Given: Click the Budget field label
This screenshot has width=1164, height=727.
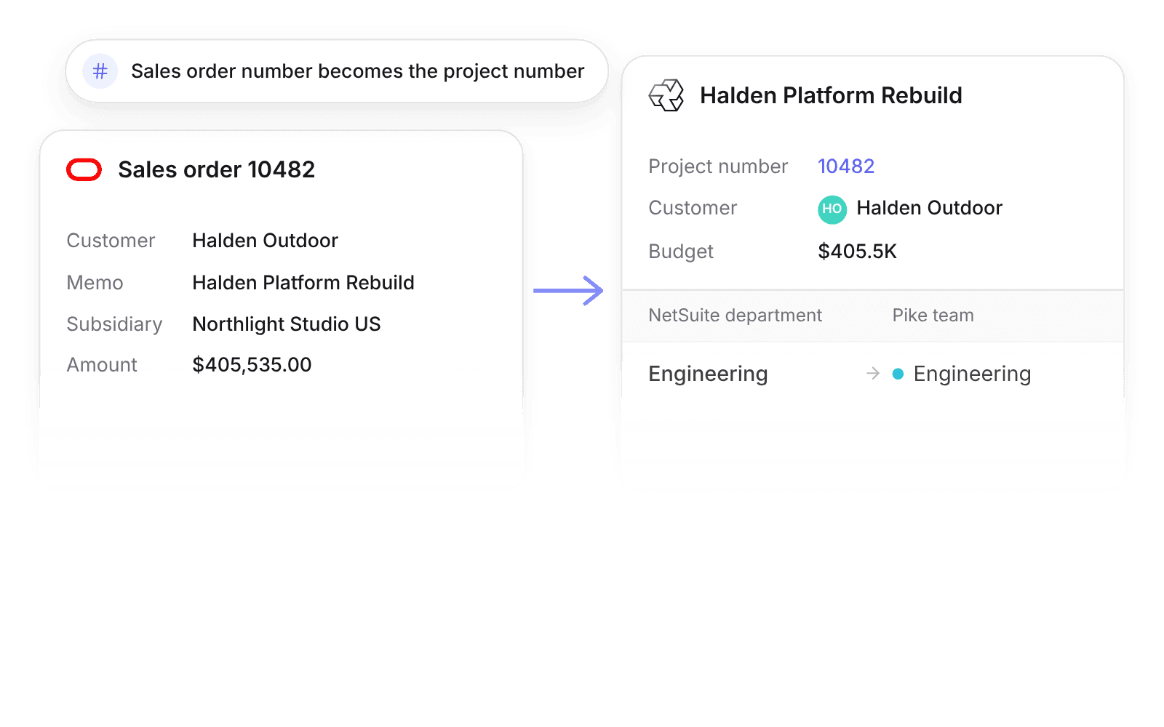Looking at the screenshot, I should [x=681, y=252].
